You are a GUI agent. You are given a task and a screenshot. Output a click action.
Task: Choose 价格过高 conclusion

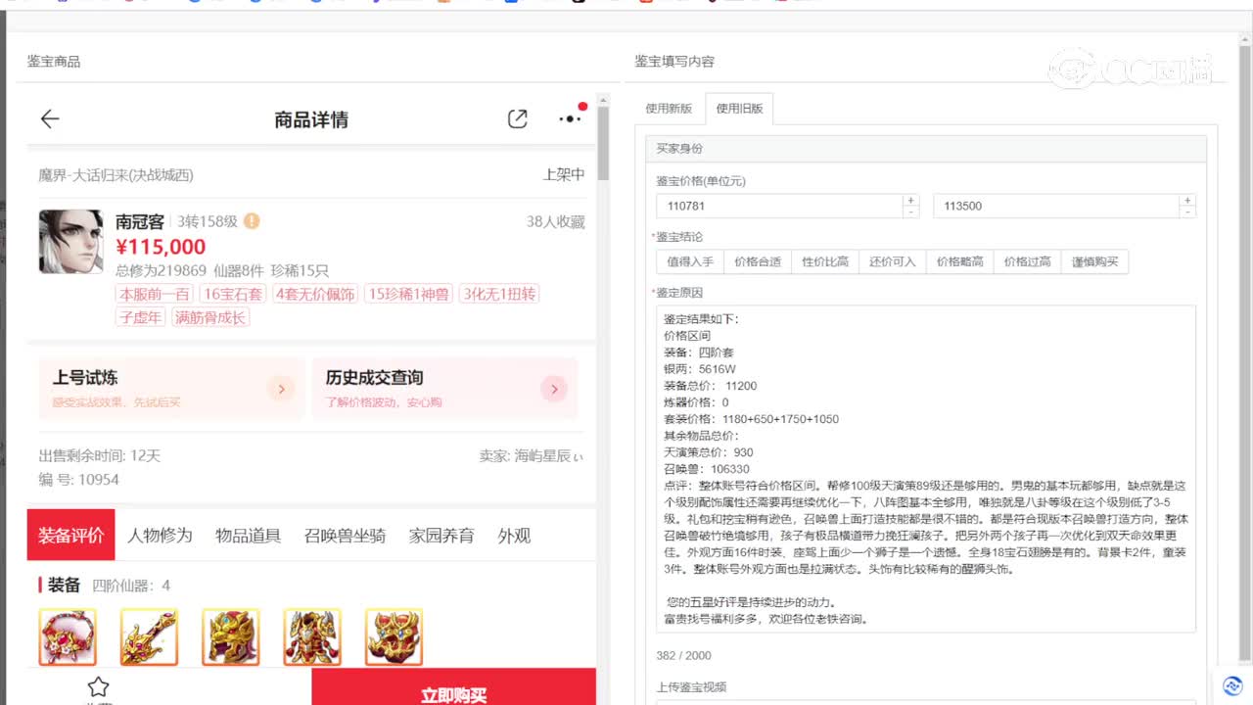coord(1028,261)
